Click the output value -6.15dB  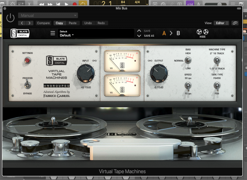pos(159,87)
